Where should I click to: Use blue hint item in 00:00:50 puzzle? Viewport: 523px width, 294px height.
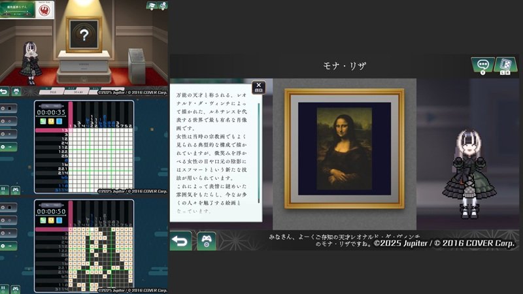(x=59, y=220)
